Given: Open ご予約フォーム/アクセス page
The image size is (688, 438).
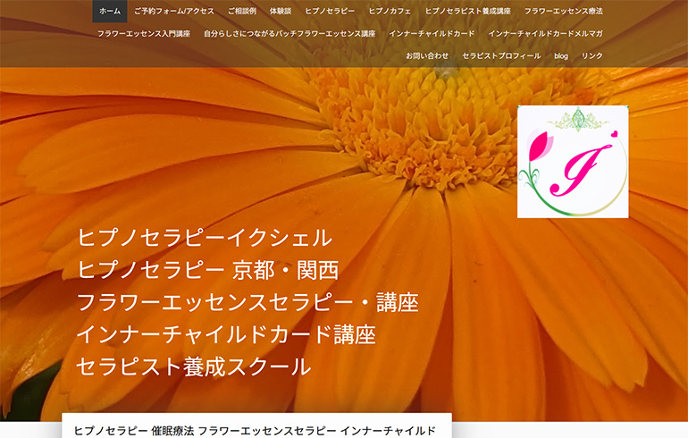Looking at the screenshot, I should click(x=174, y=11).
